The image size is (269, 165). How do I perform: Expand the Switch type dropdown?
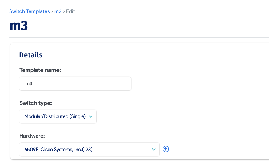pos(58,116)
